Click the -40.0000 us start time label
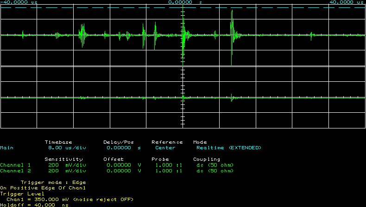Screen dimensions: 366x207 pyautogui.click(x=19, y=2)
